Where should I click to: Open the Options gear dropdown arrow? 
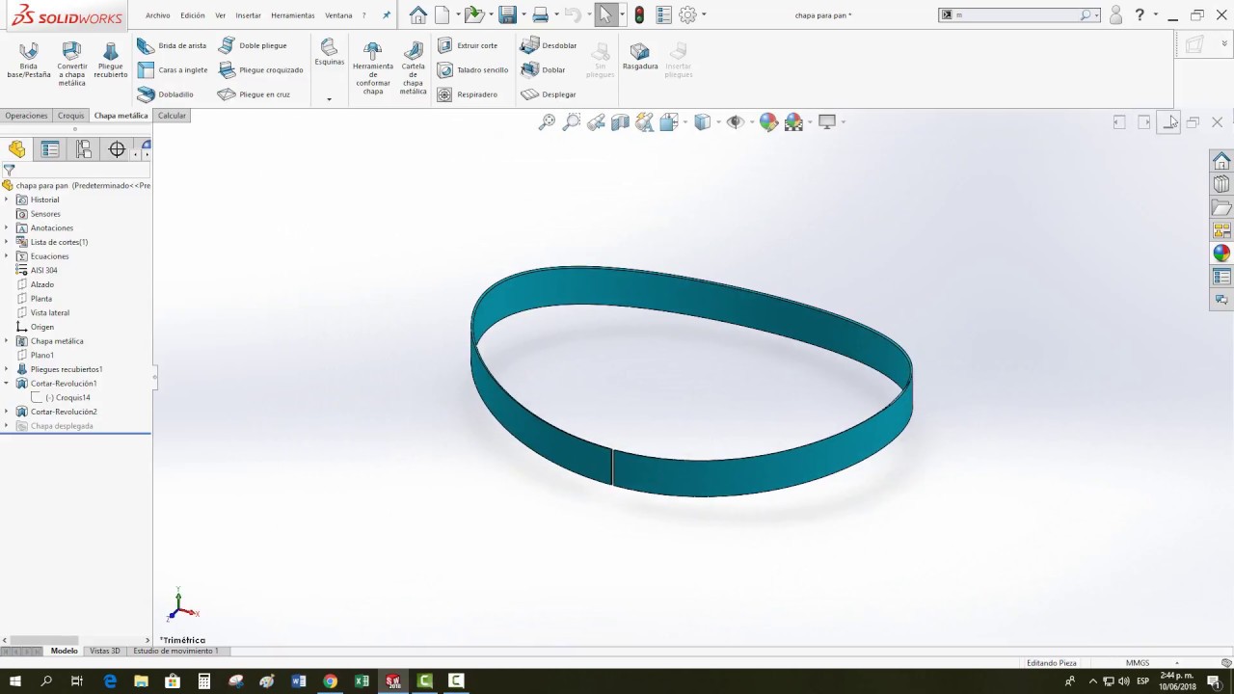[x=704, y=14]
